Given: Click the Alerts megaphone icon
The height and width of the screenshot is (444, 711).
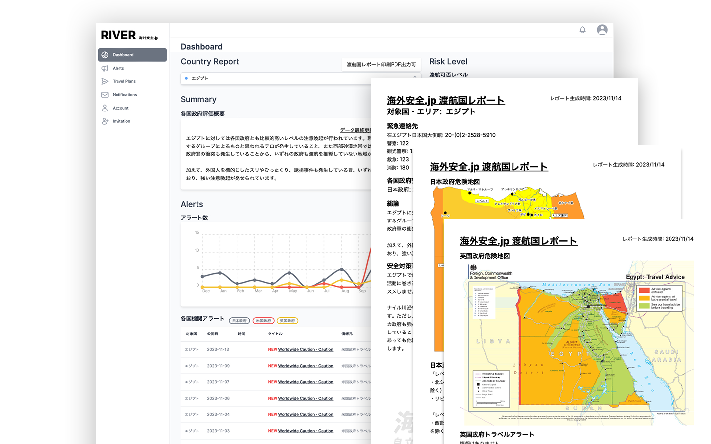Looking at the screenshot, I should coord(105,68).
